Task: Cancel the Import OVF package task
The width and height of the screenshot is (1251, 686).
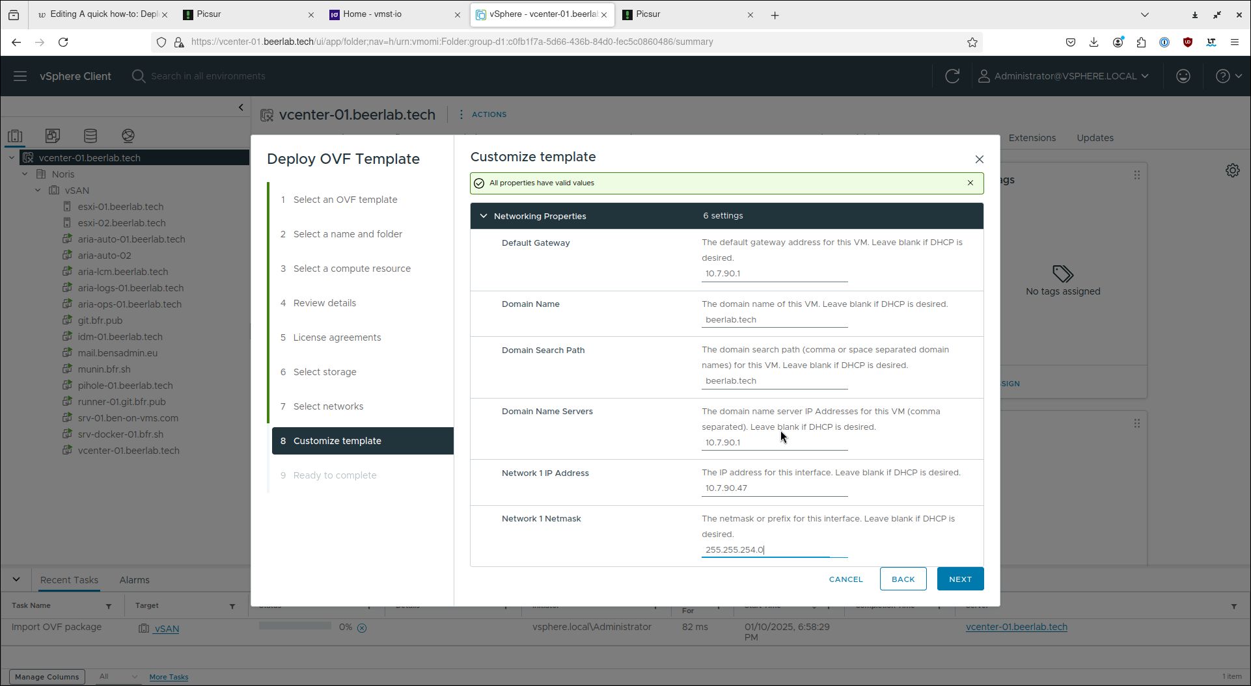Action: pyautogui.click(x=362, y=628)
